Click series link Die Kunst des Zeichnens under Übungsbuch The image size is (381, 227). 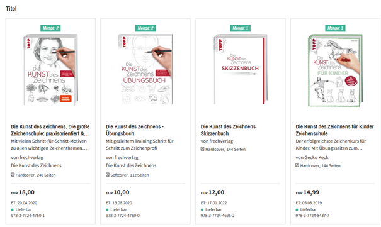point(131,165)
